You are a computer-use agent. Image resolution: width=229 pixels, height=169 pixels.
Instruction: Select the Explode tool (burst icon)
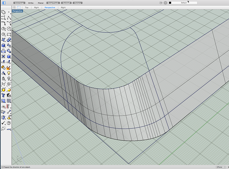tap(9, 67)
